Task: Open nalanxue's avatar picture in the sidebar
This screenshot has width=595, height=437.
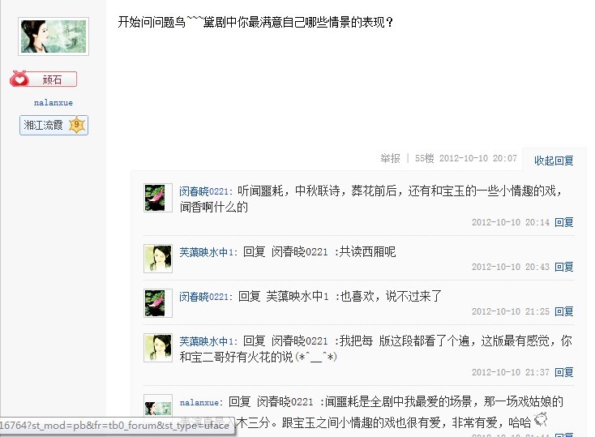Action: coord(54,36)
